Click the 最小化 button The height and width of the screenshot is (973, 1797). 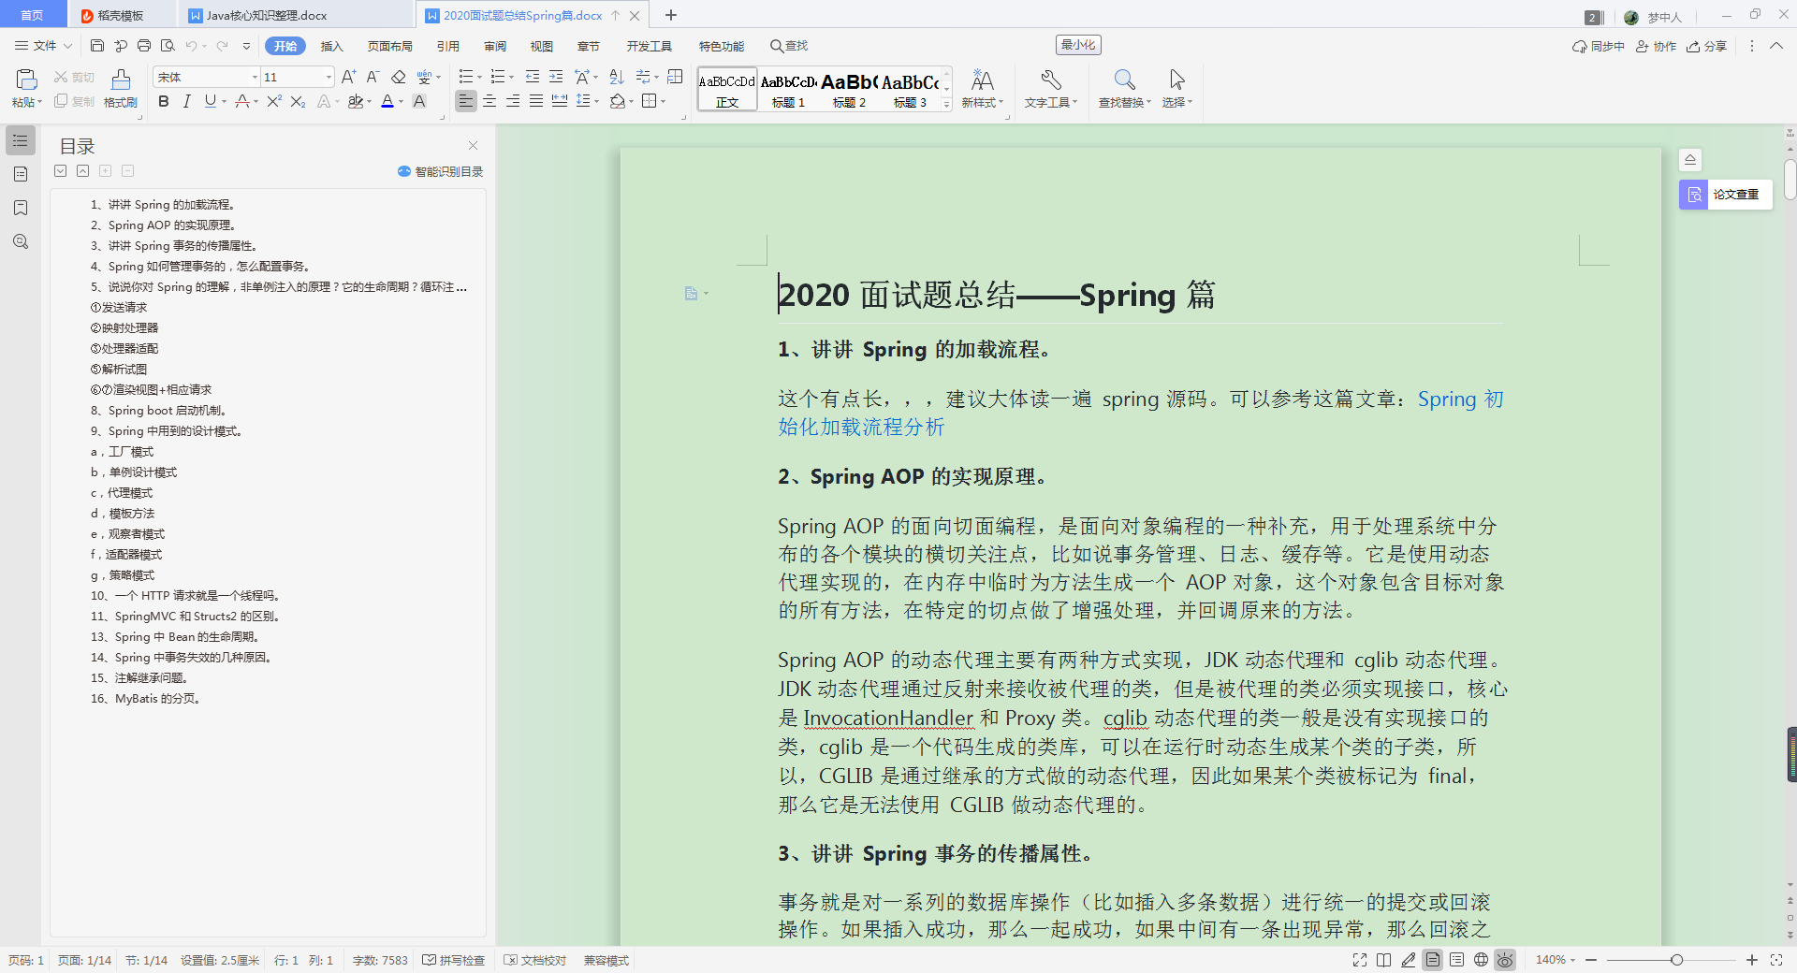tap(1078, 45)
